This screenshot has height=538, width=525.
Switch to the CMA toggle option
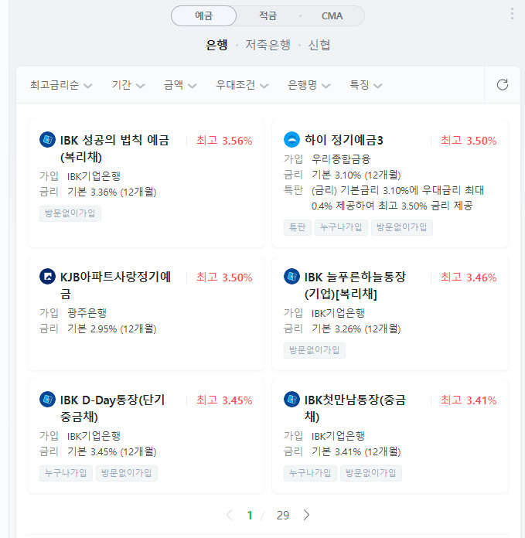point(332,15)
